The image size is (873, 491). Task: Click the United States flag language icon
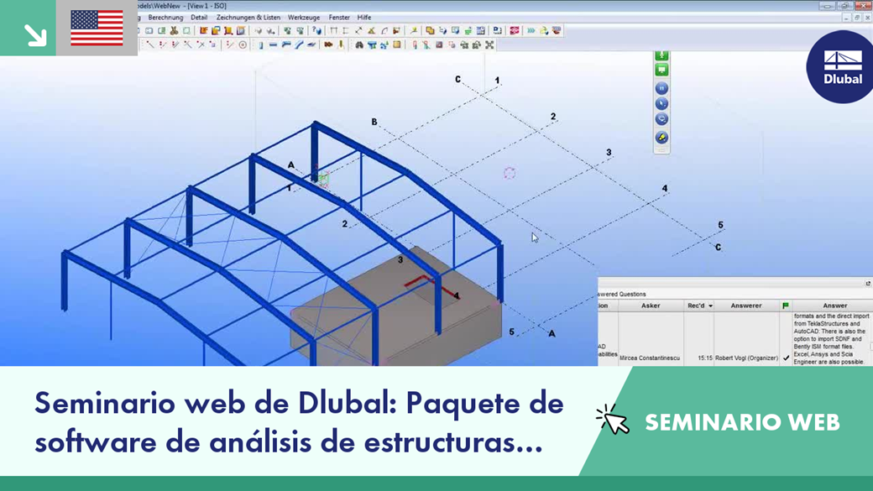pos(97,28)
